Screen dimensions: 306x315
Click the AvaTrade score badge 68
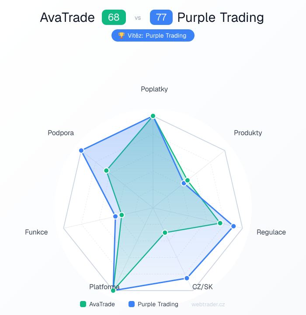(114, 17)
